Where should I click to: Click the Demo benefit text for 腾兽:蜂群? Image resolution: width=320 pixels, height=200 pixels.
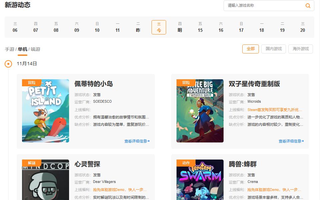(274, 190)
